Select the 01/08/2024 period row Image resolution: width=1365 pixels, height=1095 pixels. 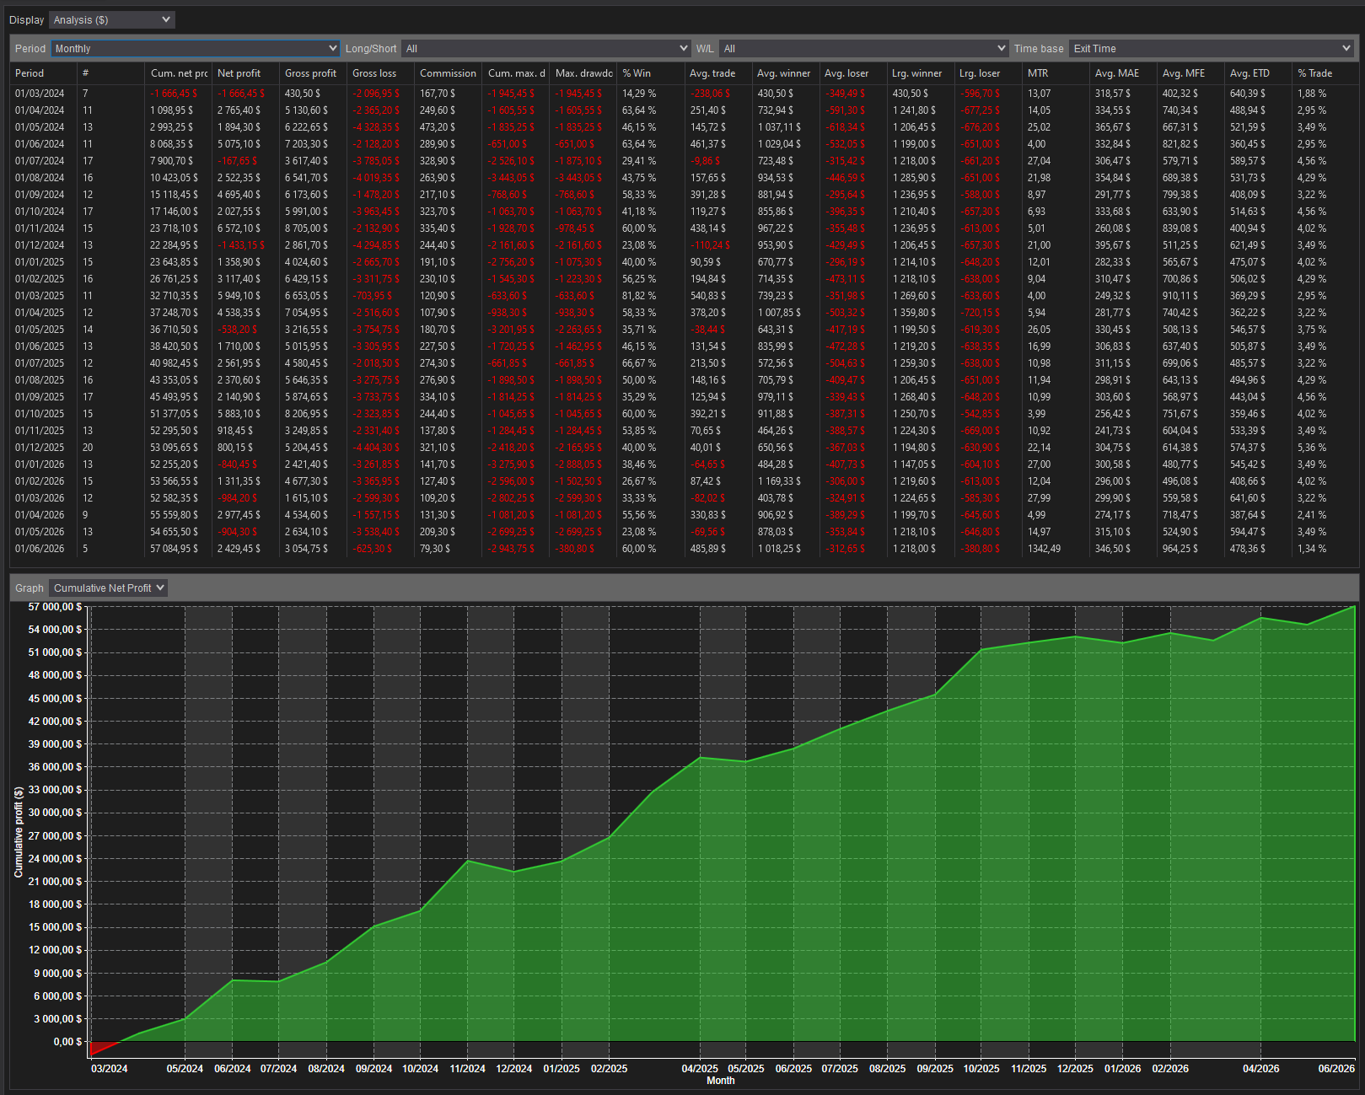tap(684, 178)
